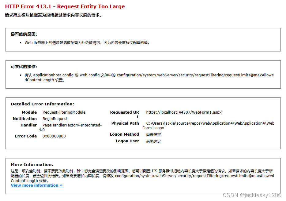The width and height of the screenshot is (286, 201).
Task: Click the Requested URL field label
Action: [125, 114]
